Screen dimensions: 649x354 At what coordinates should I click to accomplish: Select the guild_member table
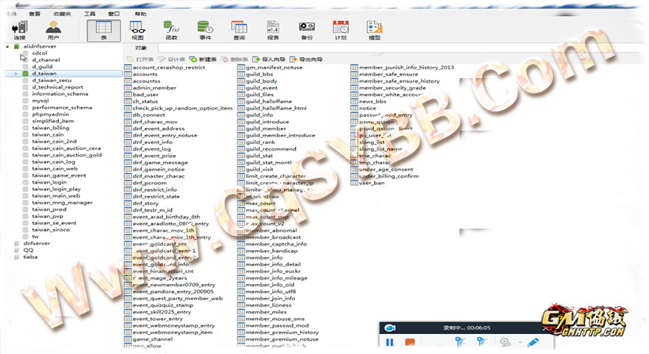tap(266, 129)
